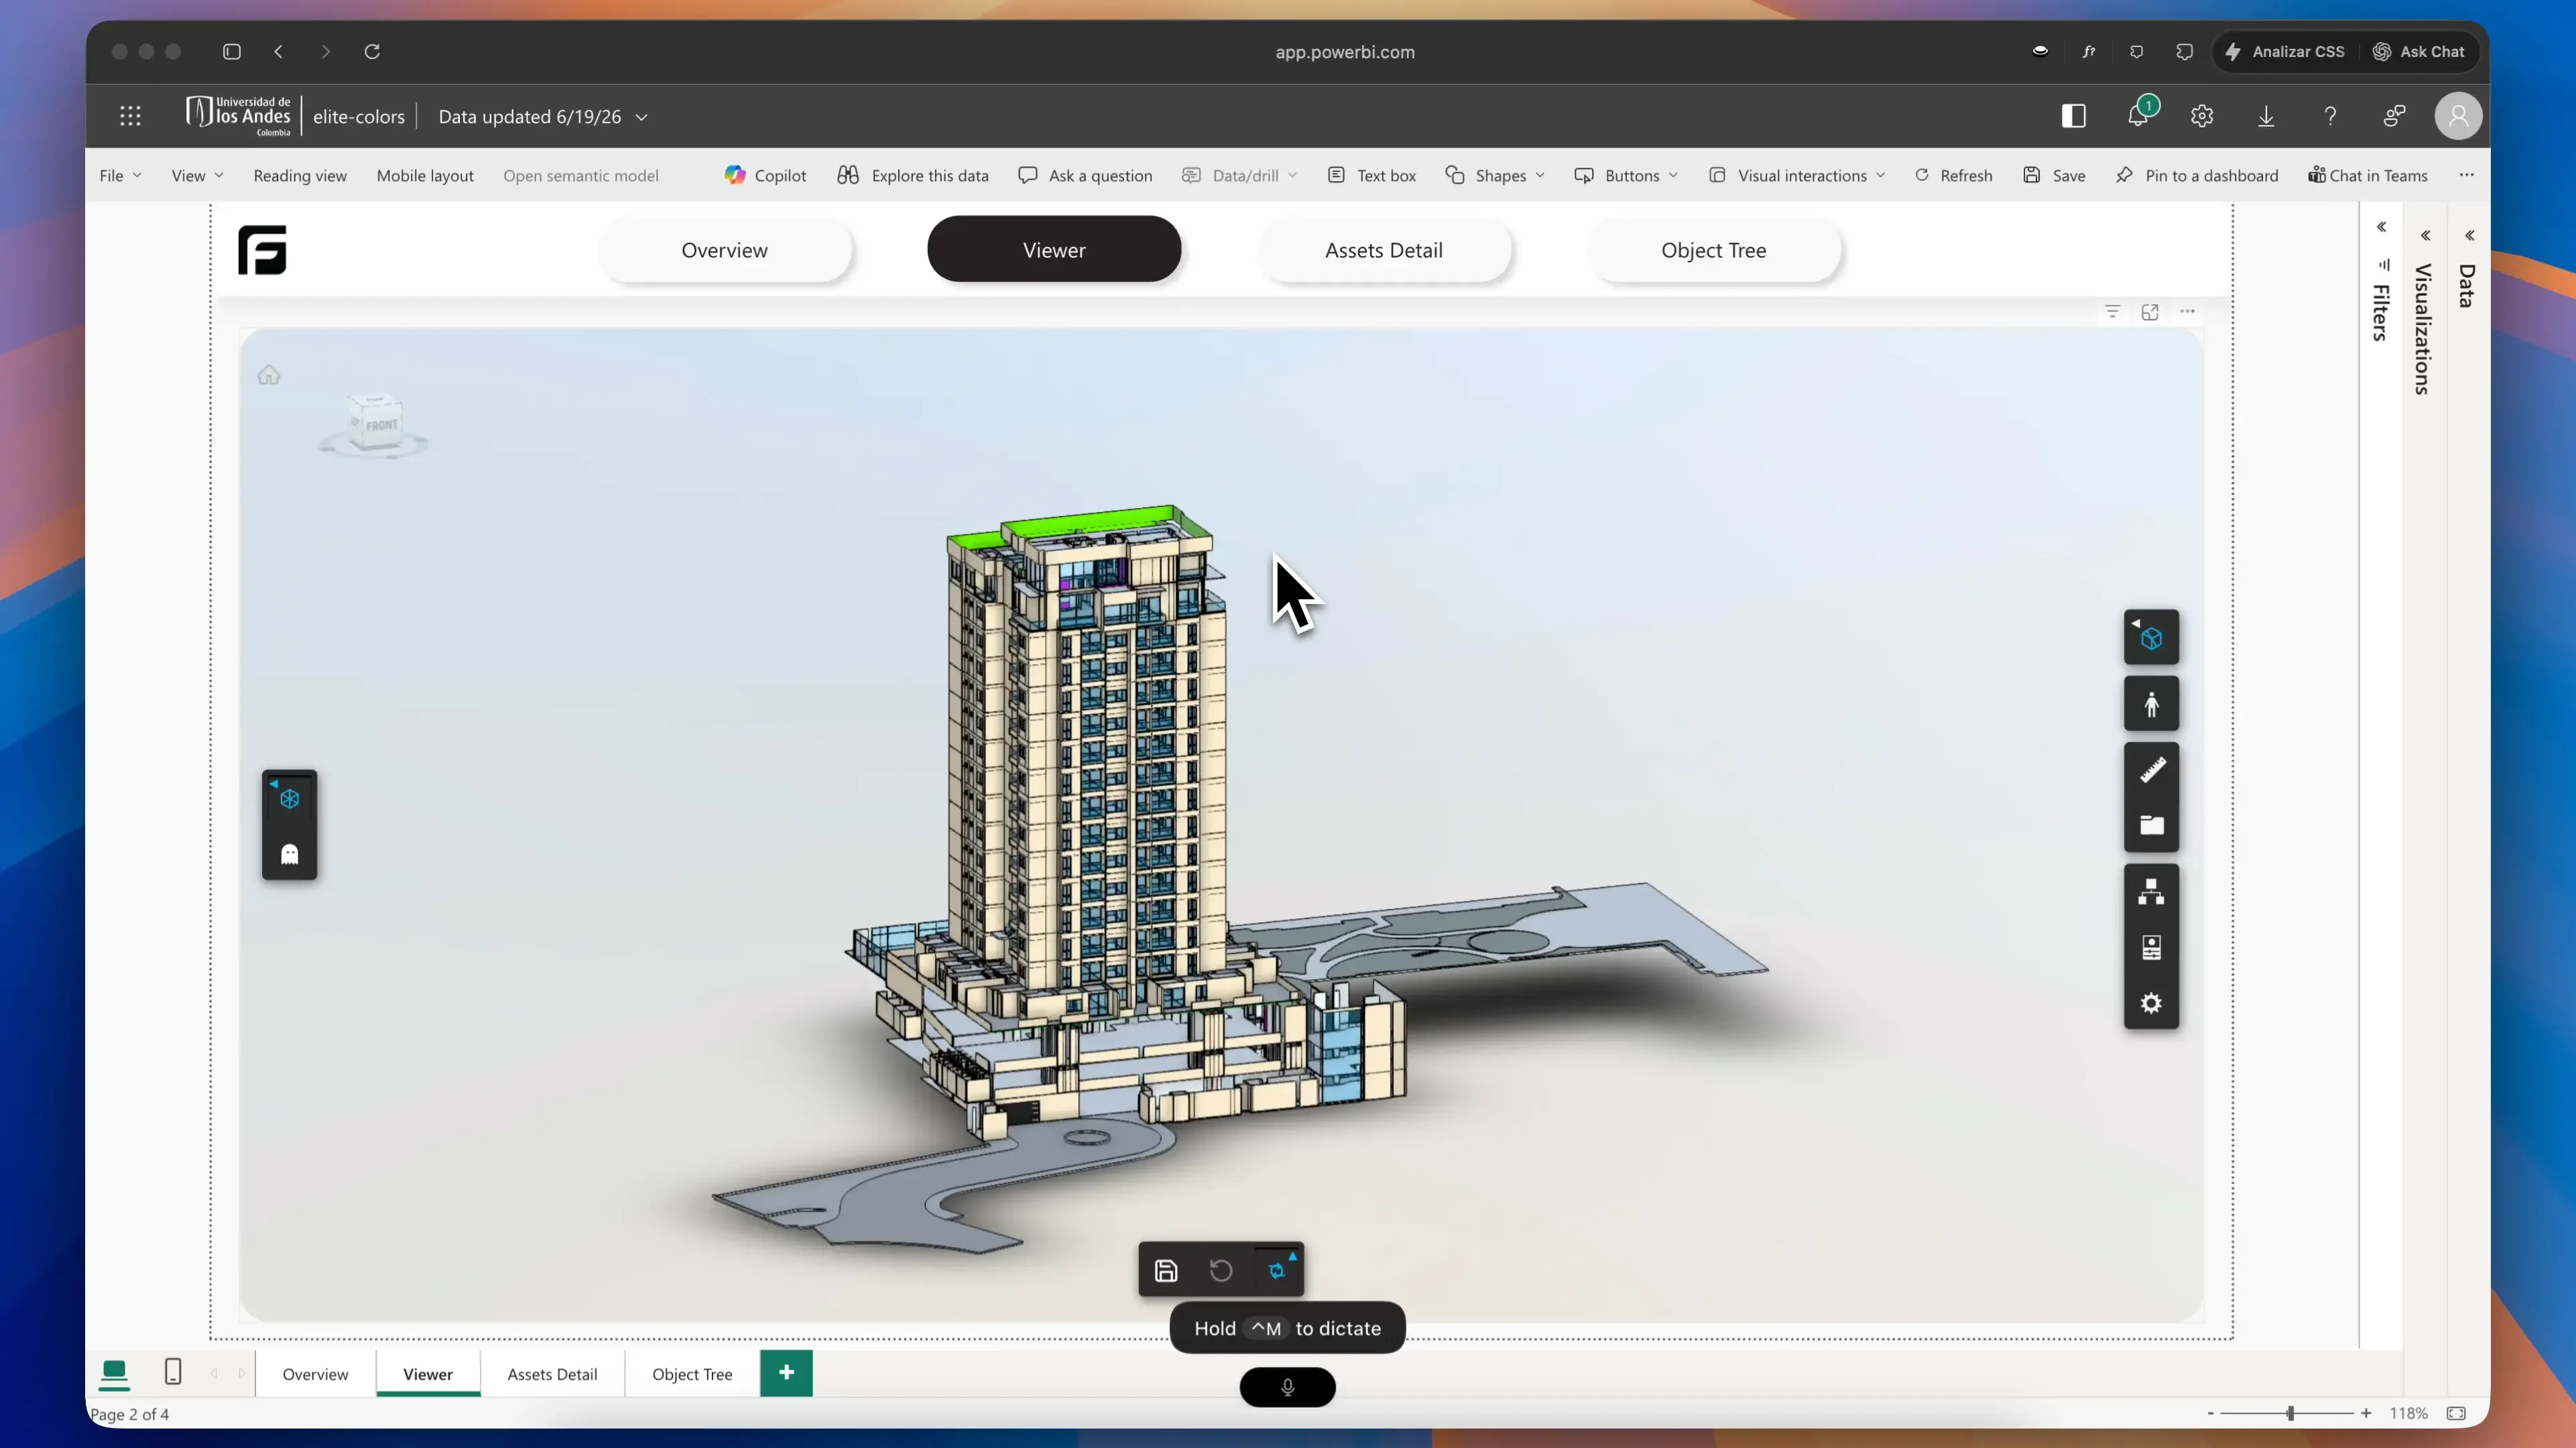Toggle the ghost mode icon in left toolbar
Screen dimensions: 2576x1448
pos(290,854)
